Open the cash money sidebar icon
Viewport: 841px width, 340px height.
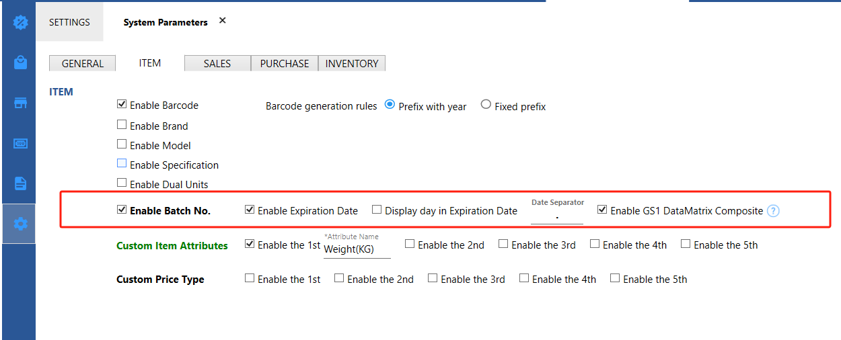[21, 143]
